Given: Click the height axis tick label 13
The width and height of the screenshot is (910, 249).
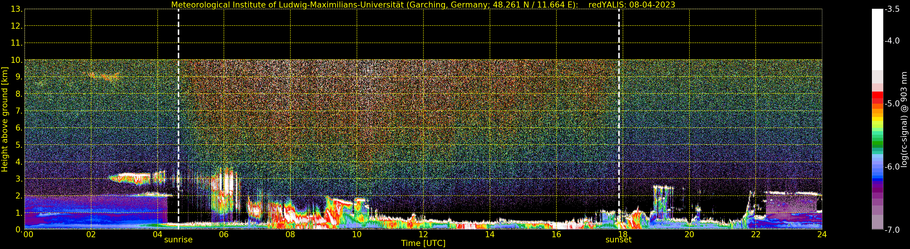Looking at the screenshot, I should point(17,9).
